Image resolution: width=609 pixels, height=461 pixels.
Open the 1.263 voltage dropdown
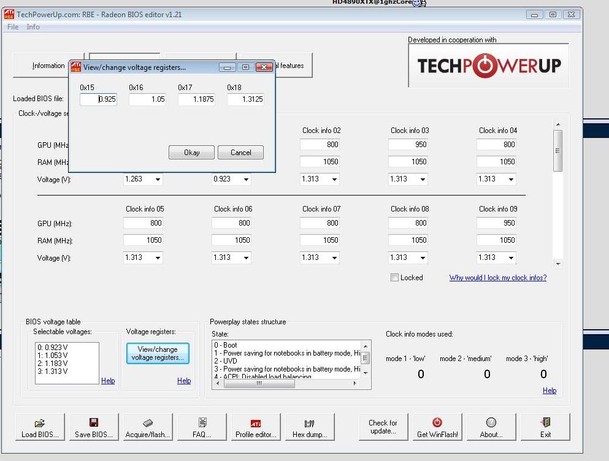coord(158,179)
